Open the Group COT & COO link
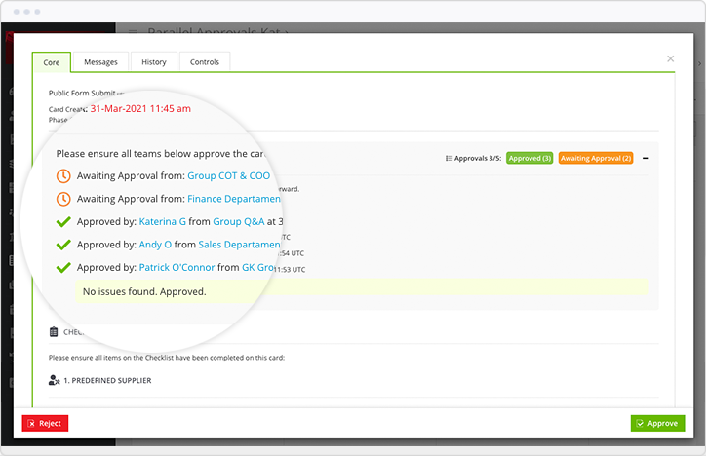This screenshot has width=706, height=456. coord(229,176)
